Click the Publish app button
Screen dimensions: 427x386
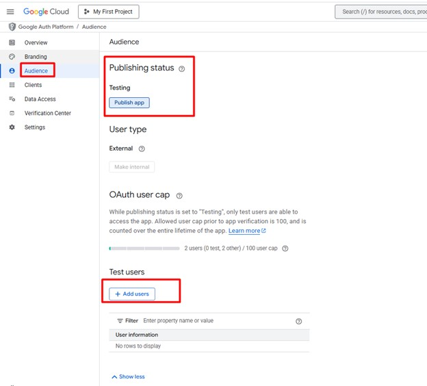pos(129,103)
